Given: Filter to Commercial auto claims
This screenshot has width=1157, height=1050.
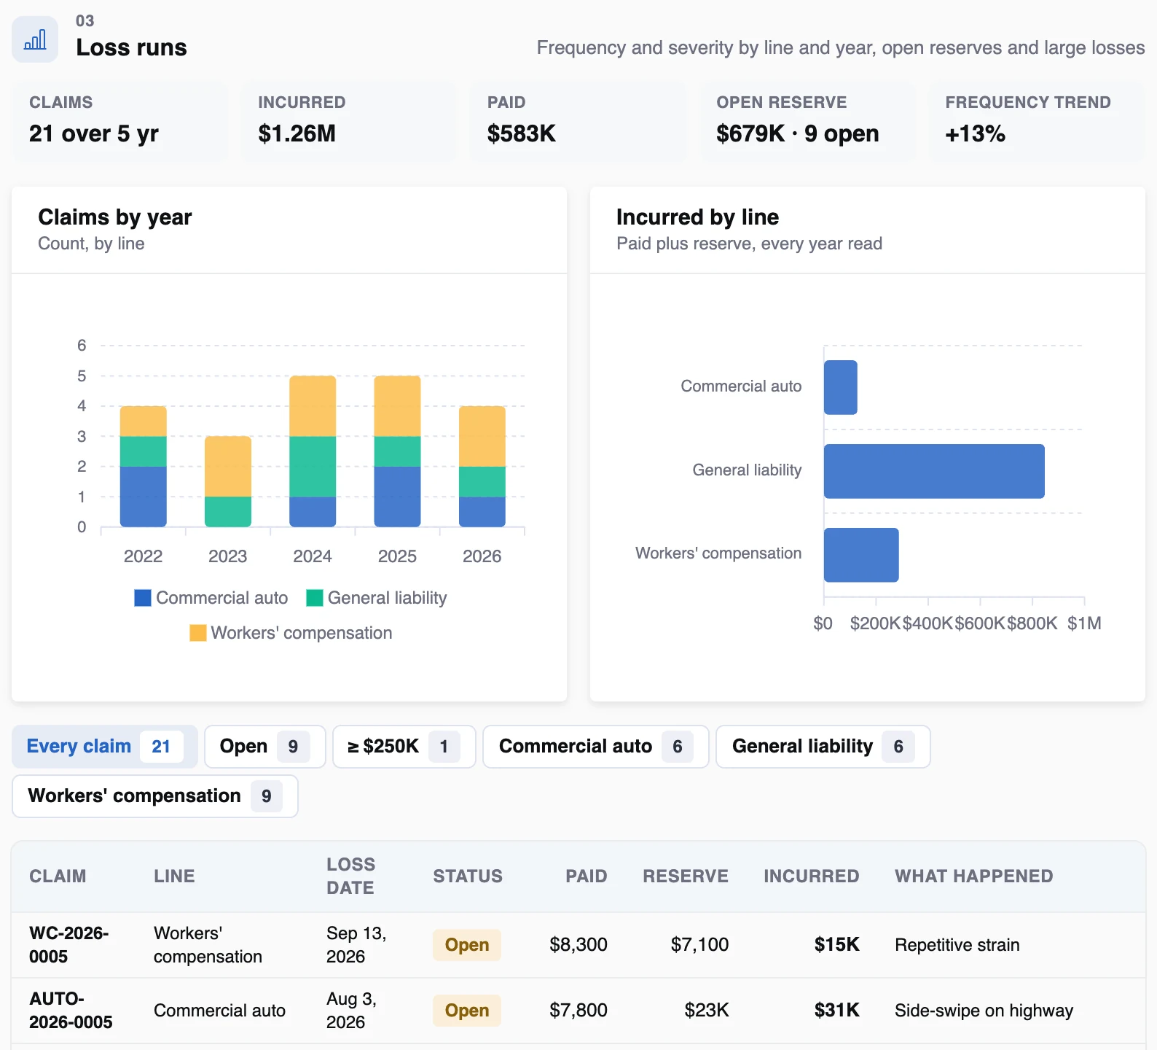Looking at the screenshot, I should click(x=596, y=746).
